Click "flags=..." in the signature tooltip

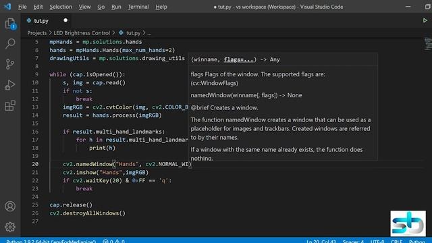pos(238,59)
